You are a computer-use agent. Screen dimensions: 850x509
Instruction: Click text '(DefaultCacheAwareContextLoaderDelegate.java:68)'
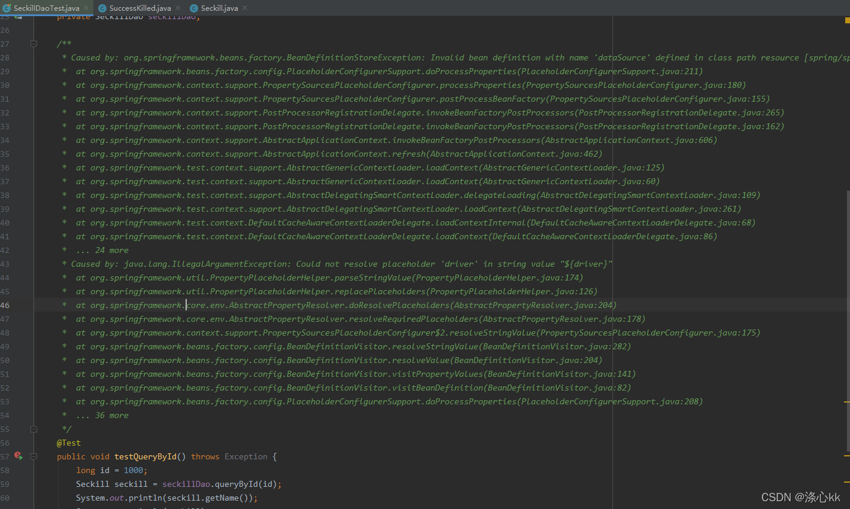click(x=641, y=223)
